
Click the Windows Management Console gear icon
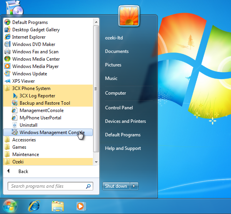pyautogui.click(x=15, y=132)
